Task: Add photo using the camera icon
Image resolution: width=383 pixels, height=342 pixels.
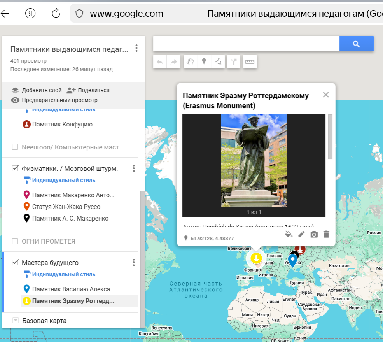Action: tap(314, 234)
